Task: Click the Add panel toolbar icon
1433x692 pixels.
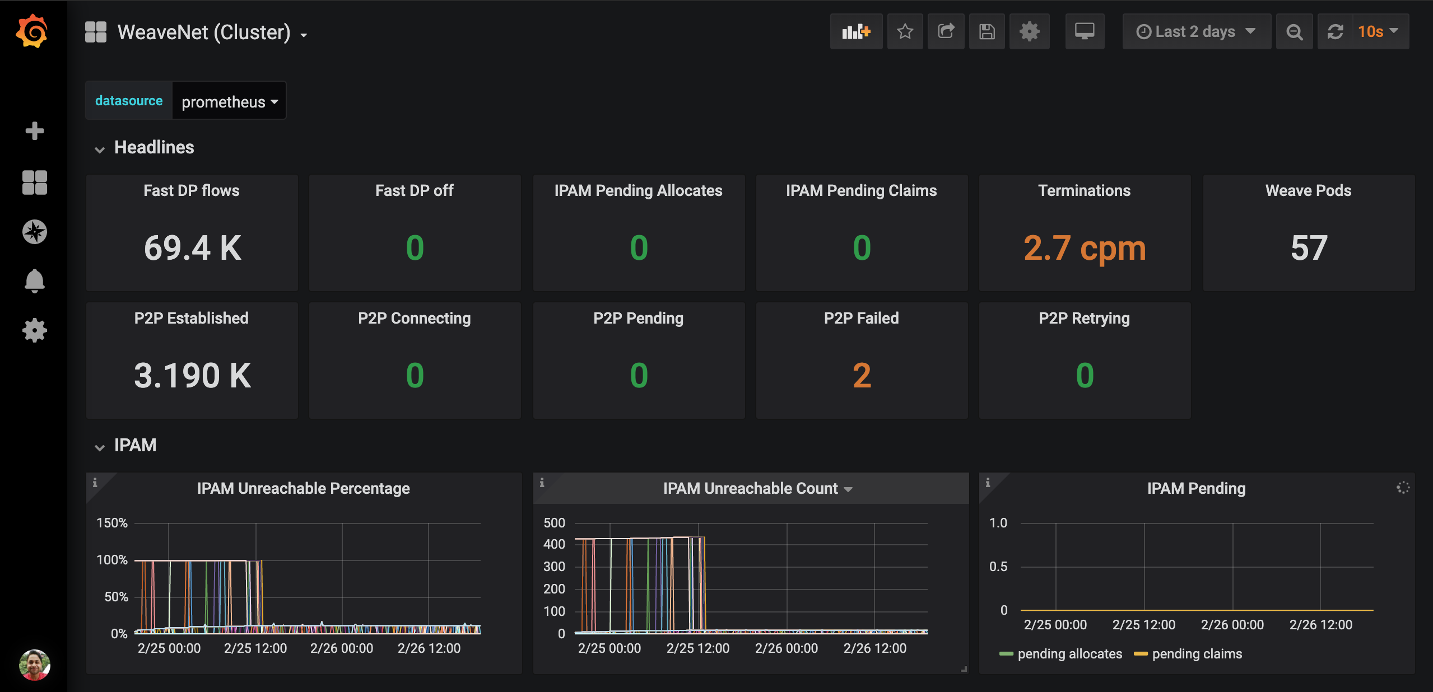Action: pos(855,32)
